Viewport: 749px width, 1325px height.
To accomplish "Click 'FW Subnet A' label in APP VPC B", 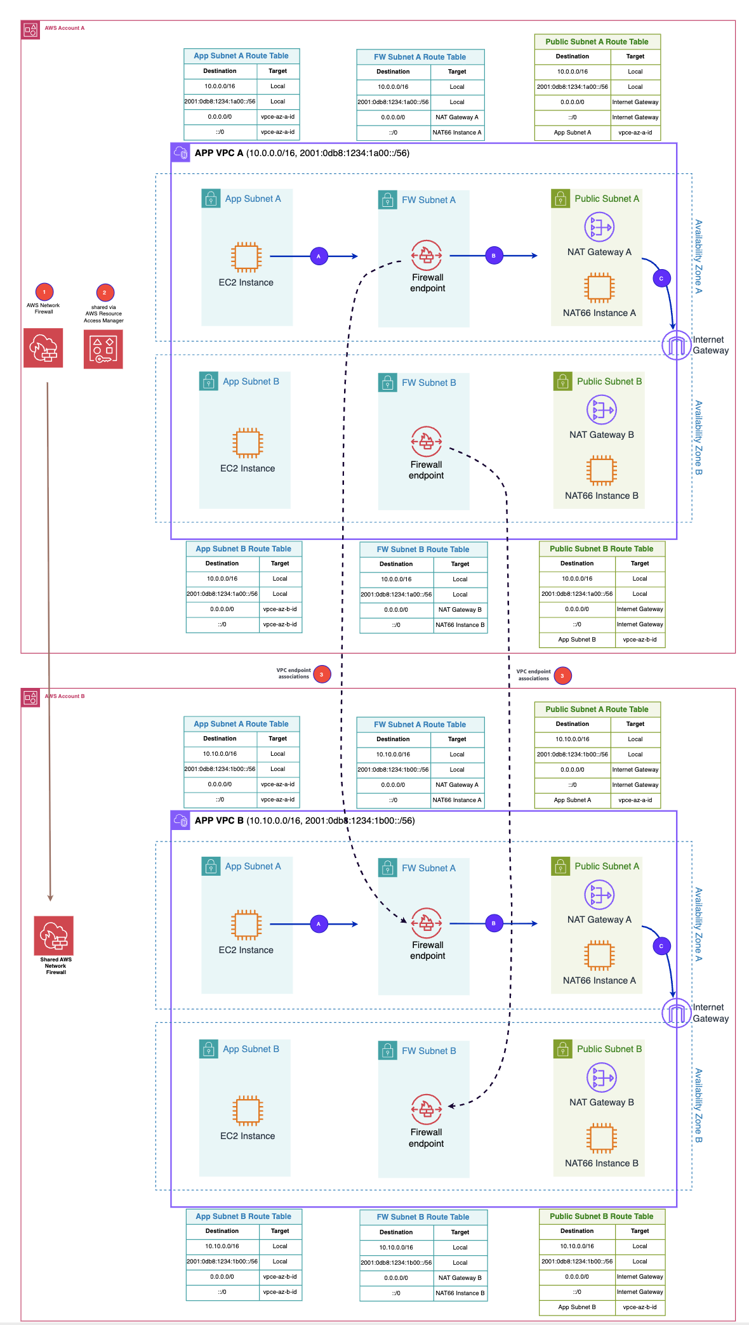I will point(428,868).
